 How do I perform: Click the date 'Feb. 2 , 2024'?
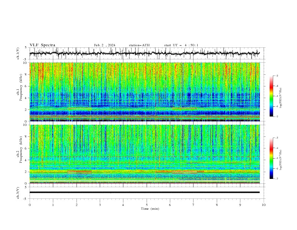(105, 45)
